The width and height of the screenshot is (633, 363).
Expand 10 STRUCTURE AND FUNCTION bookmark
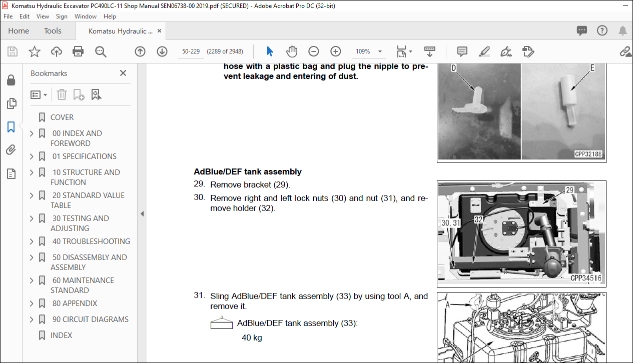click(32, 172)
